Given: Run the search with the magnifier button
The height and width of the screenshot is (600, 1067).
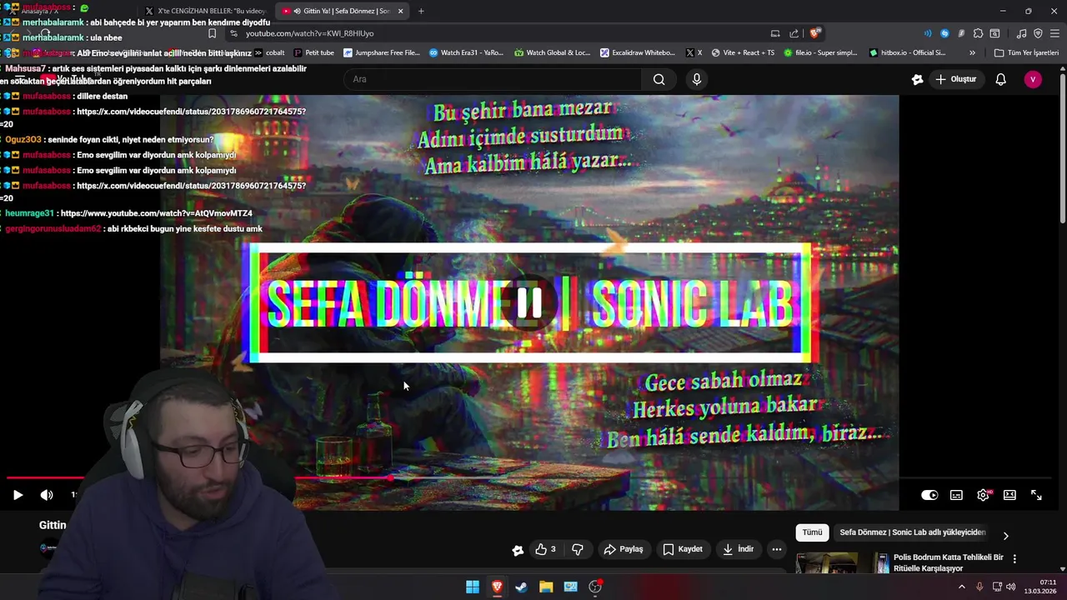Looking at the screenshot, I should (x=659, y=79).
